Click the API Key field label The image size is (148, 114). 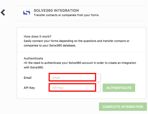pos(29,88)
